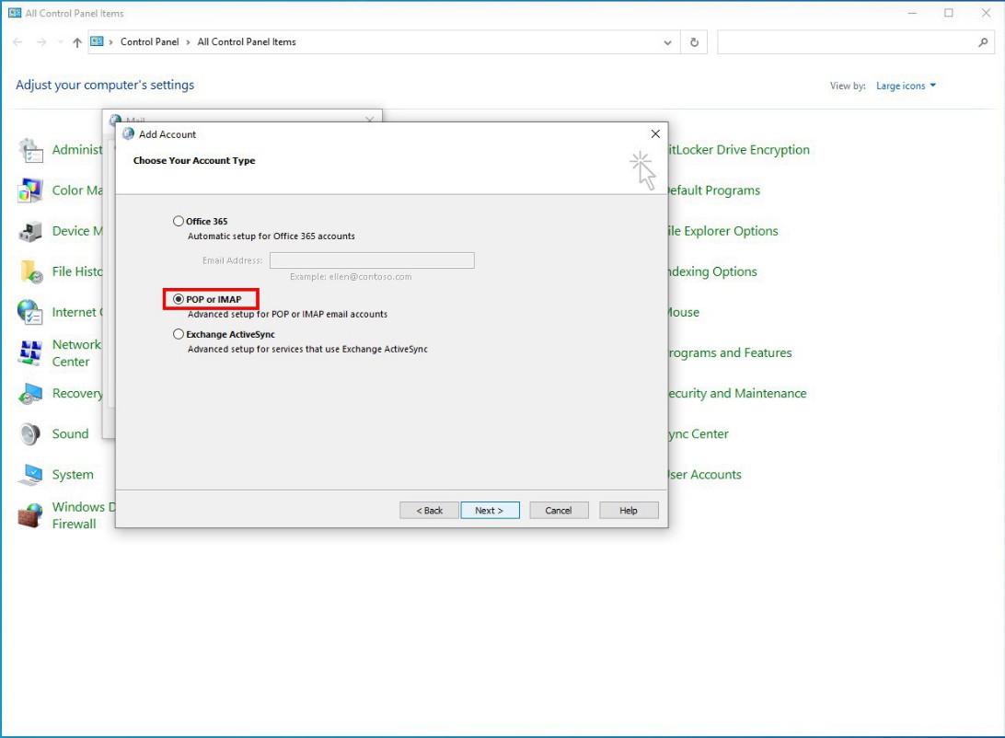
Task: Select the POP or IMAP radio button
Action: point(179,299)
